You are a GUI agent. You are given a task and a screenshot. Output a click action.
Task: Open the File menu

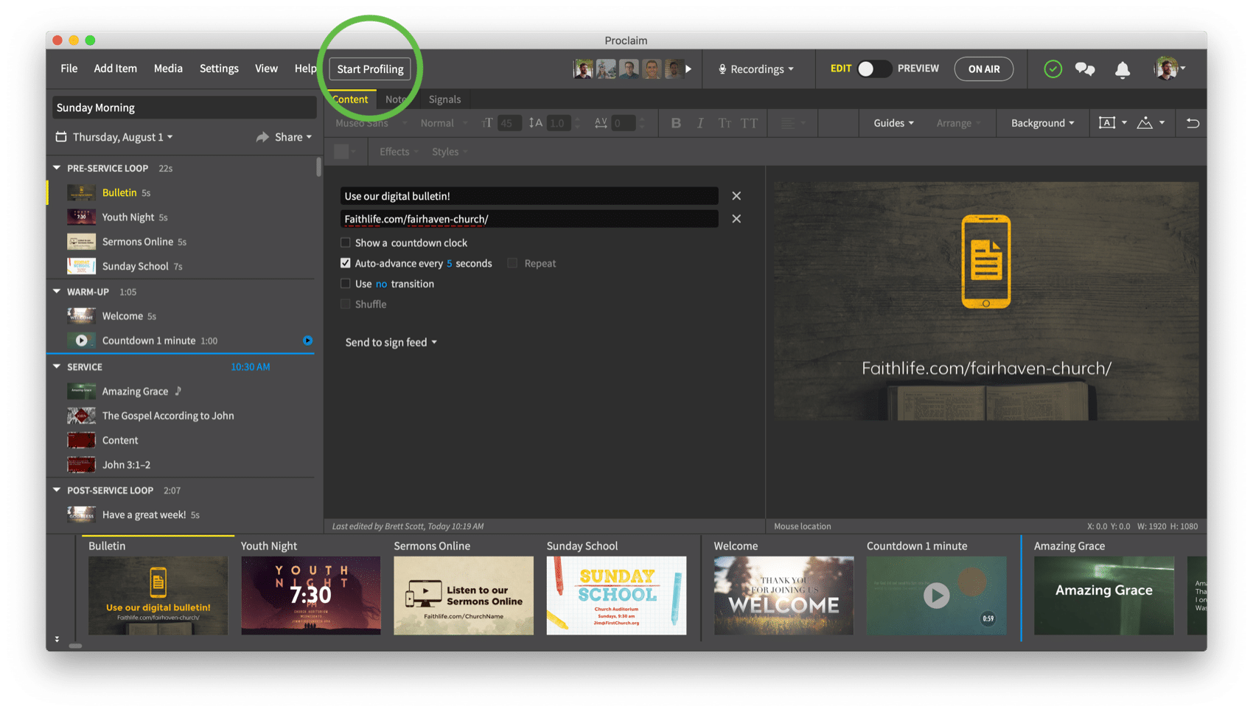pyautogui.click(x=69, y=69)
